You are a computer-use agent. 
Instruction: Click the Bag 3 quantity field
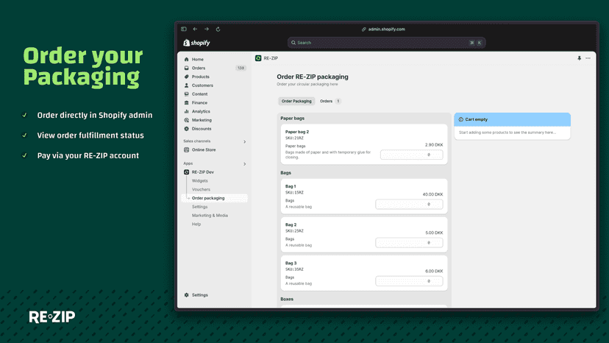click(409, 281)
